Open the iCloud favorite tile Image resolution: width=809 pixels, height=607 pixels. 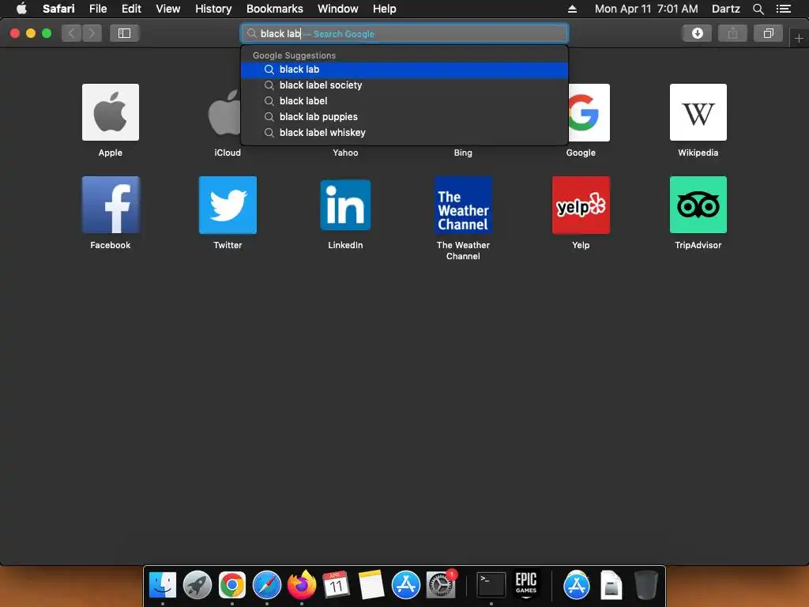(x=225, y=112)
